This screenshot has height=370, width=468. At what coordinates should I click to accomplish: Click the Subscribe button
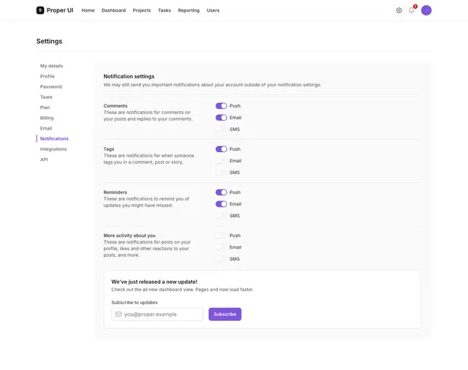pyautogui.click(x=225, y=314)
